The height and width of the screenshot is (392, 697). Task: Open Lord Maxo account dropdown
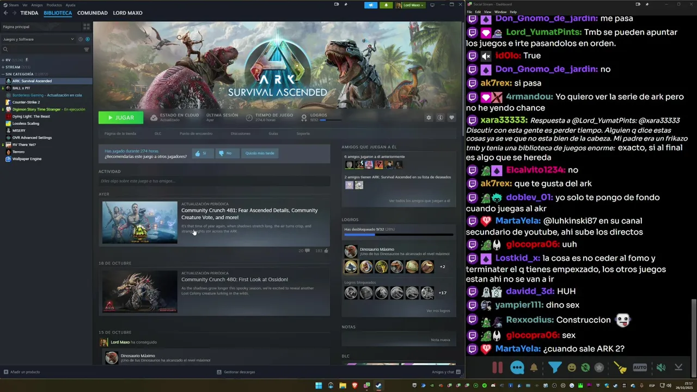point(411,5)
